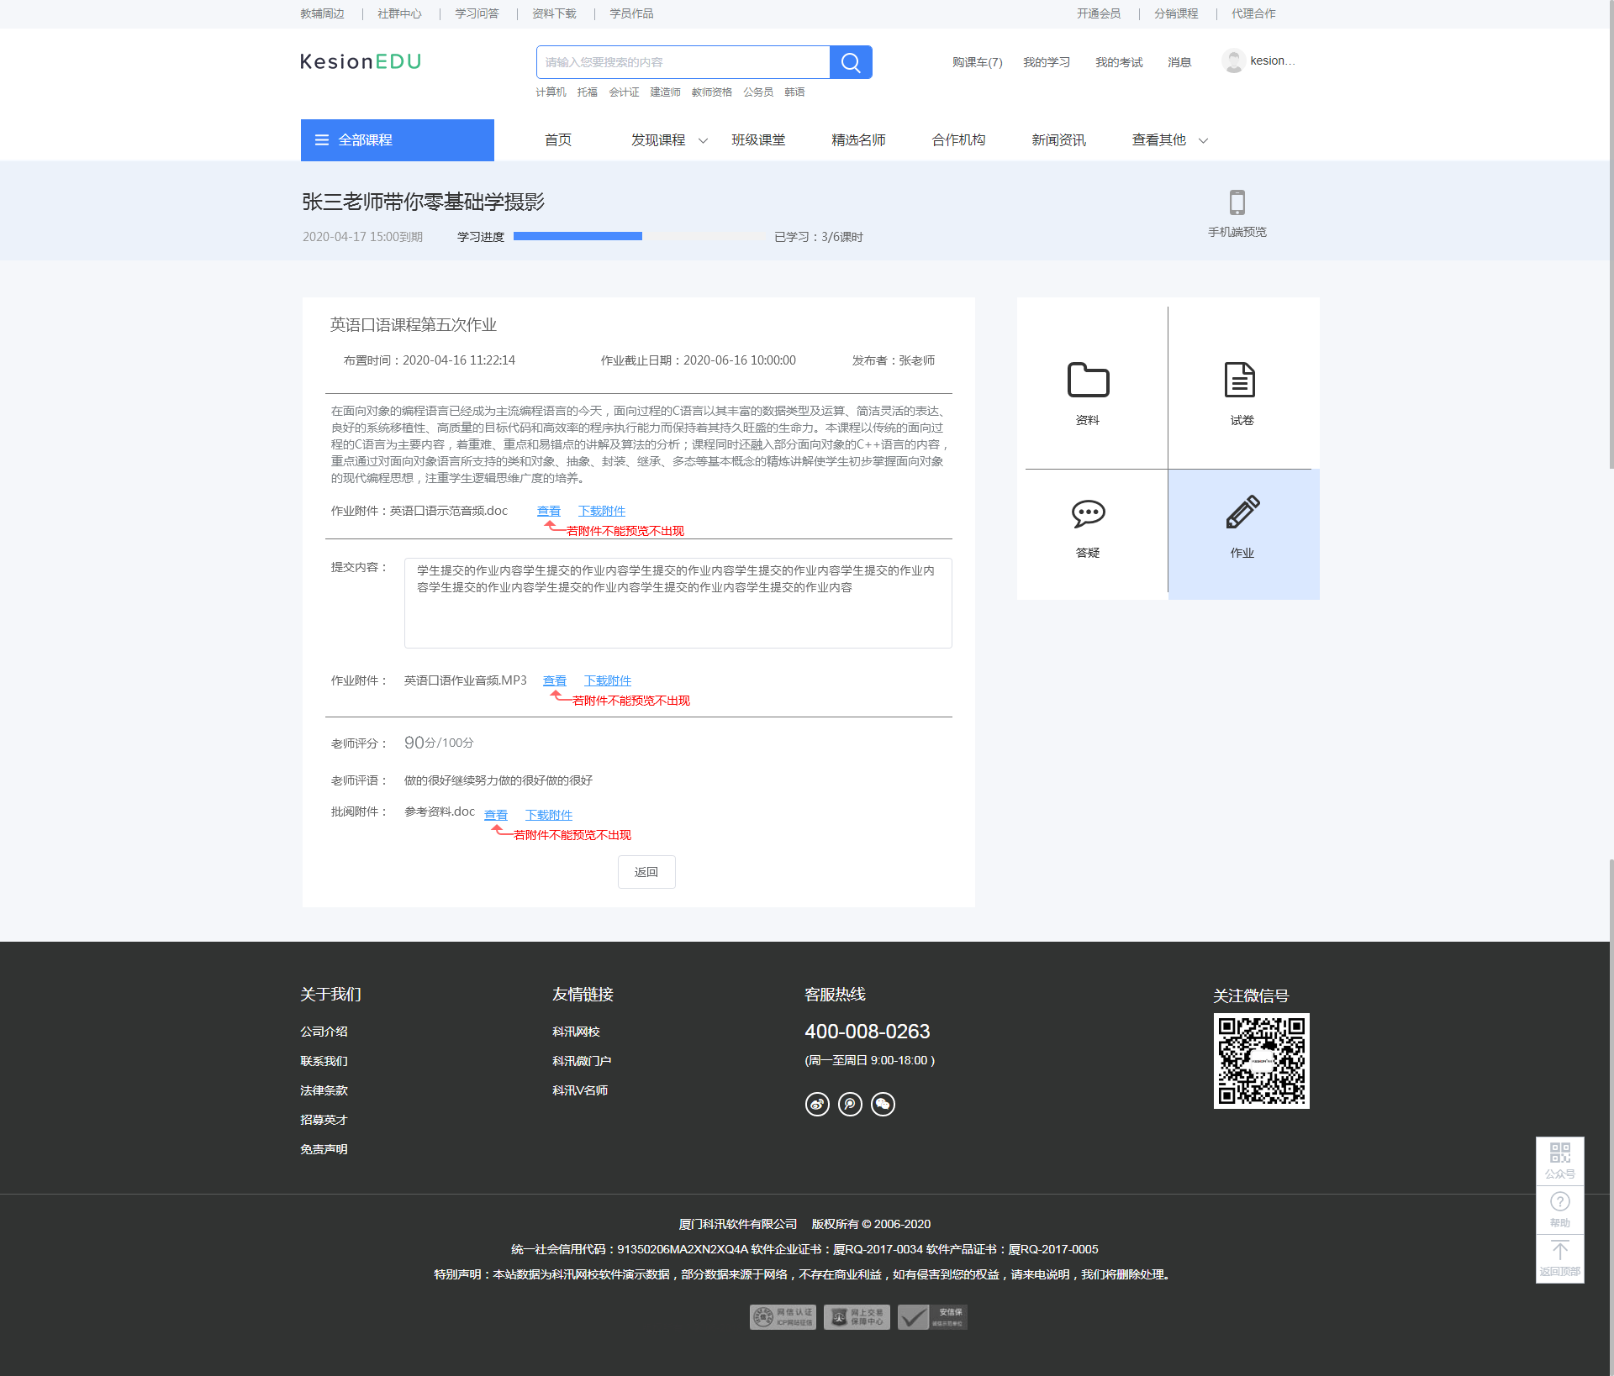This screenshot has width=1614, height=1376.
Task: Go to the 班级课堂 nav item
Action: point(758,140)
